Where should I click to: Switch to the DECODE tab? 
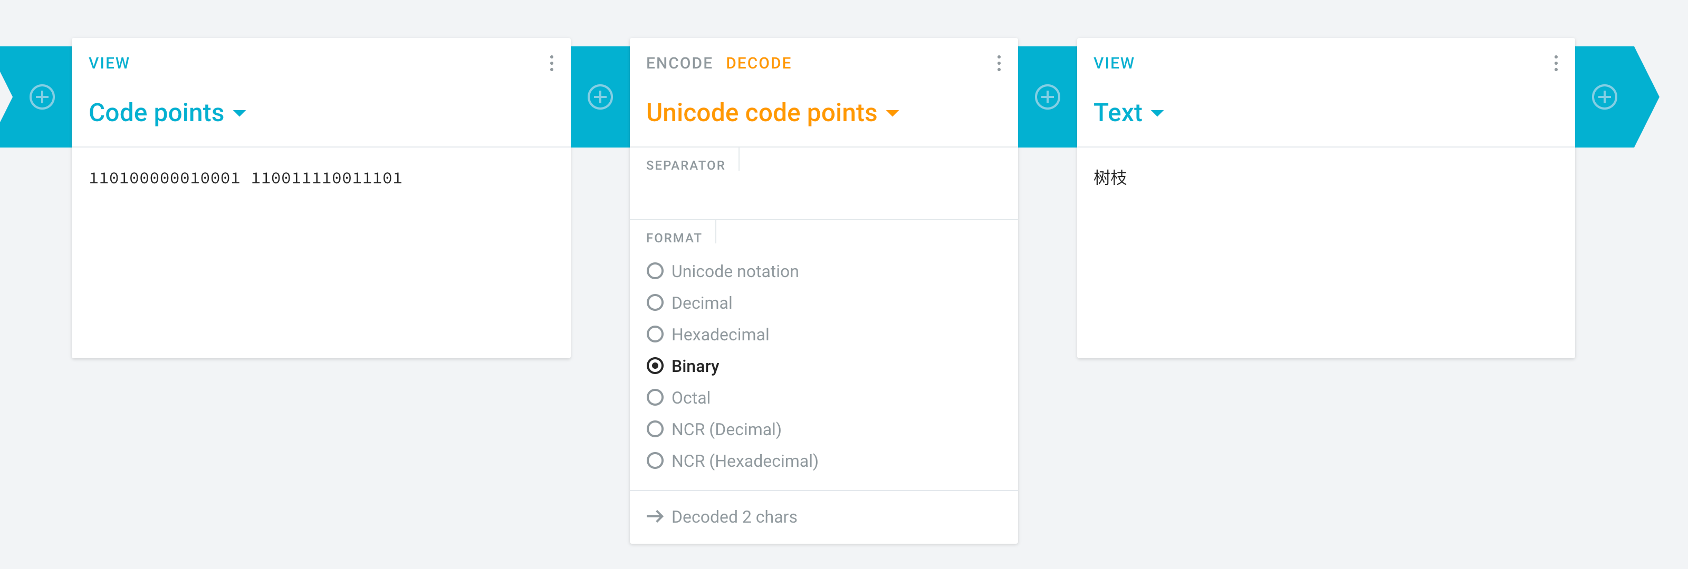coord(758,63)
